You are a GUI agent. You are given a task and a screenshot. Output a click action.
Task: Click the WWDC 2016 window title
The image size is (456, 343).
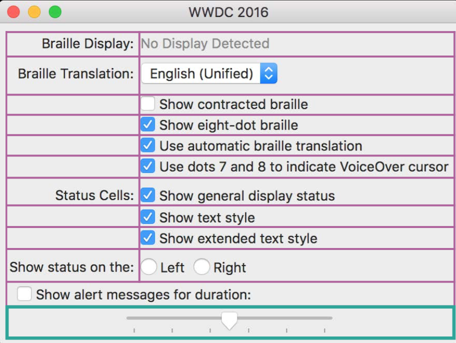tap(228, 12)
